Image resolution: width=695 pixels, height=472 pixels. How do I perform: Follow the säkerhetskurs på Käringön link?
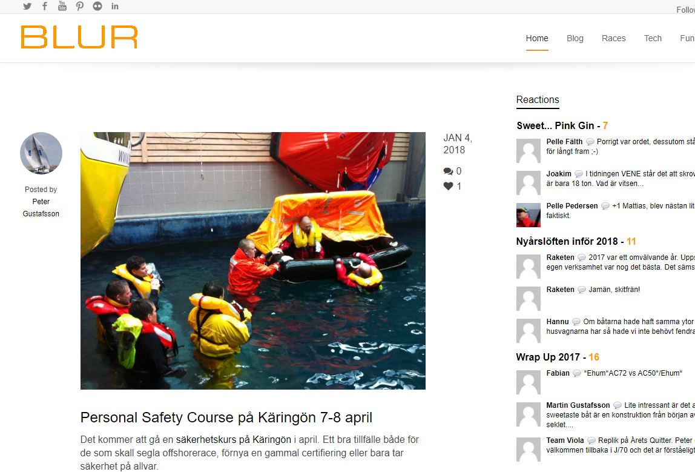click(x=233, y=440)
